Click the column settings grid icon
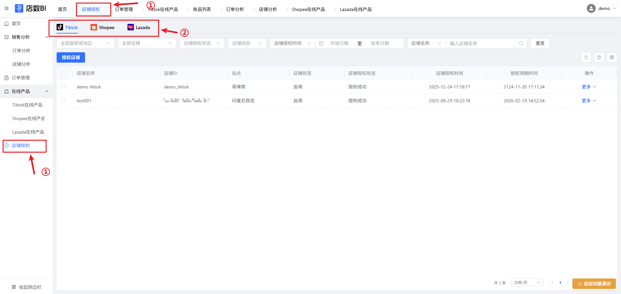Screen dimensions: 621x294 pyautogui.click(x=612, y=57)
